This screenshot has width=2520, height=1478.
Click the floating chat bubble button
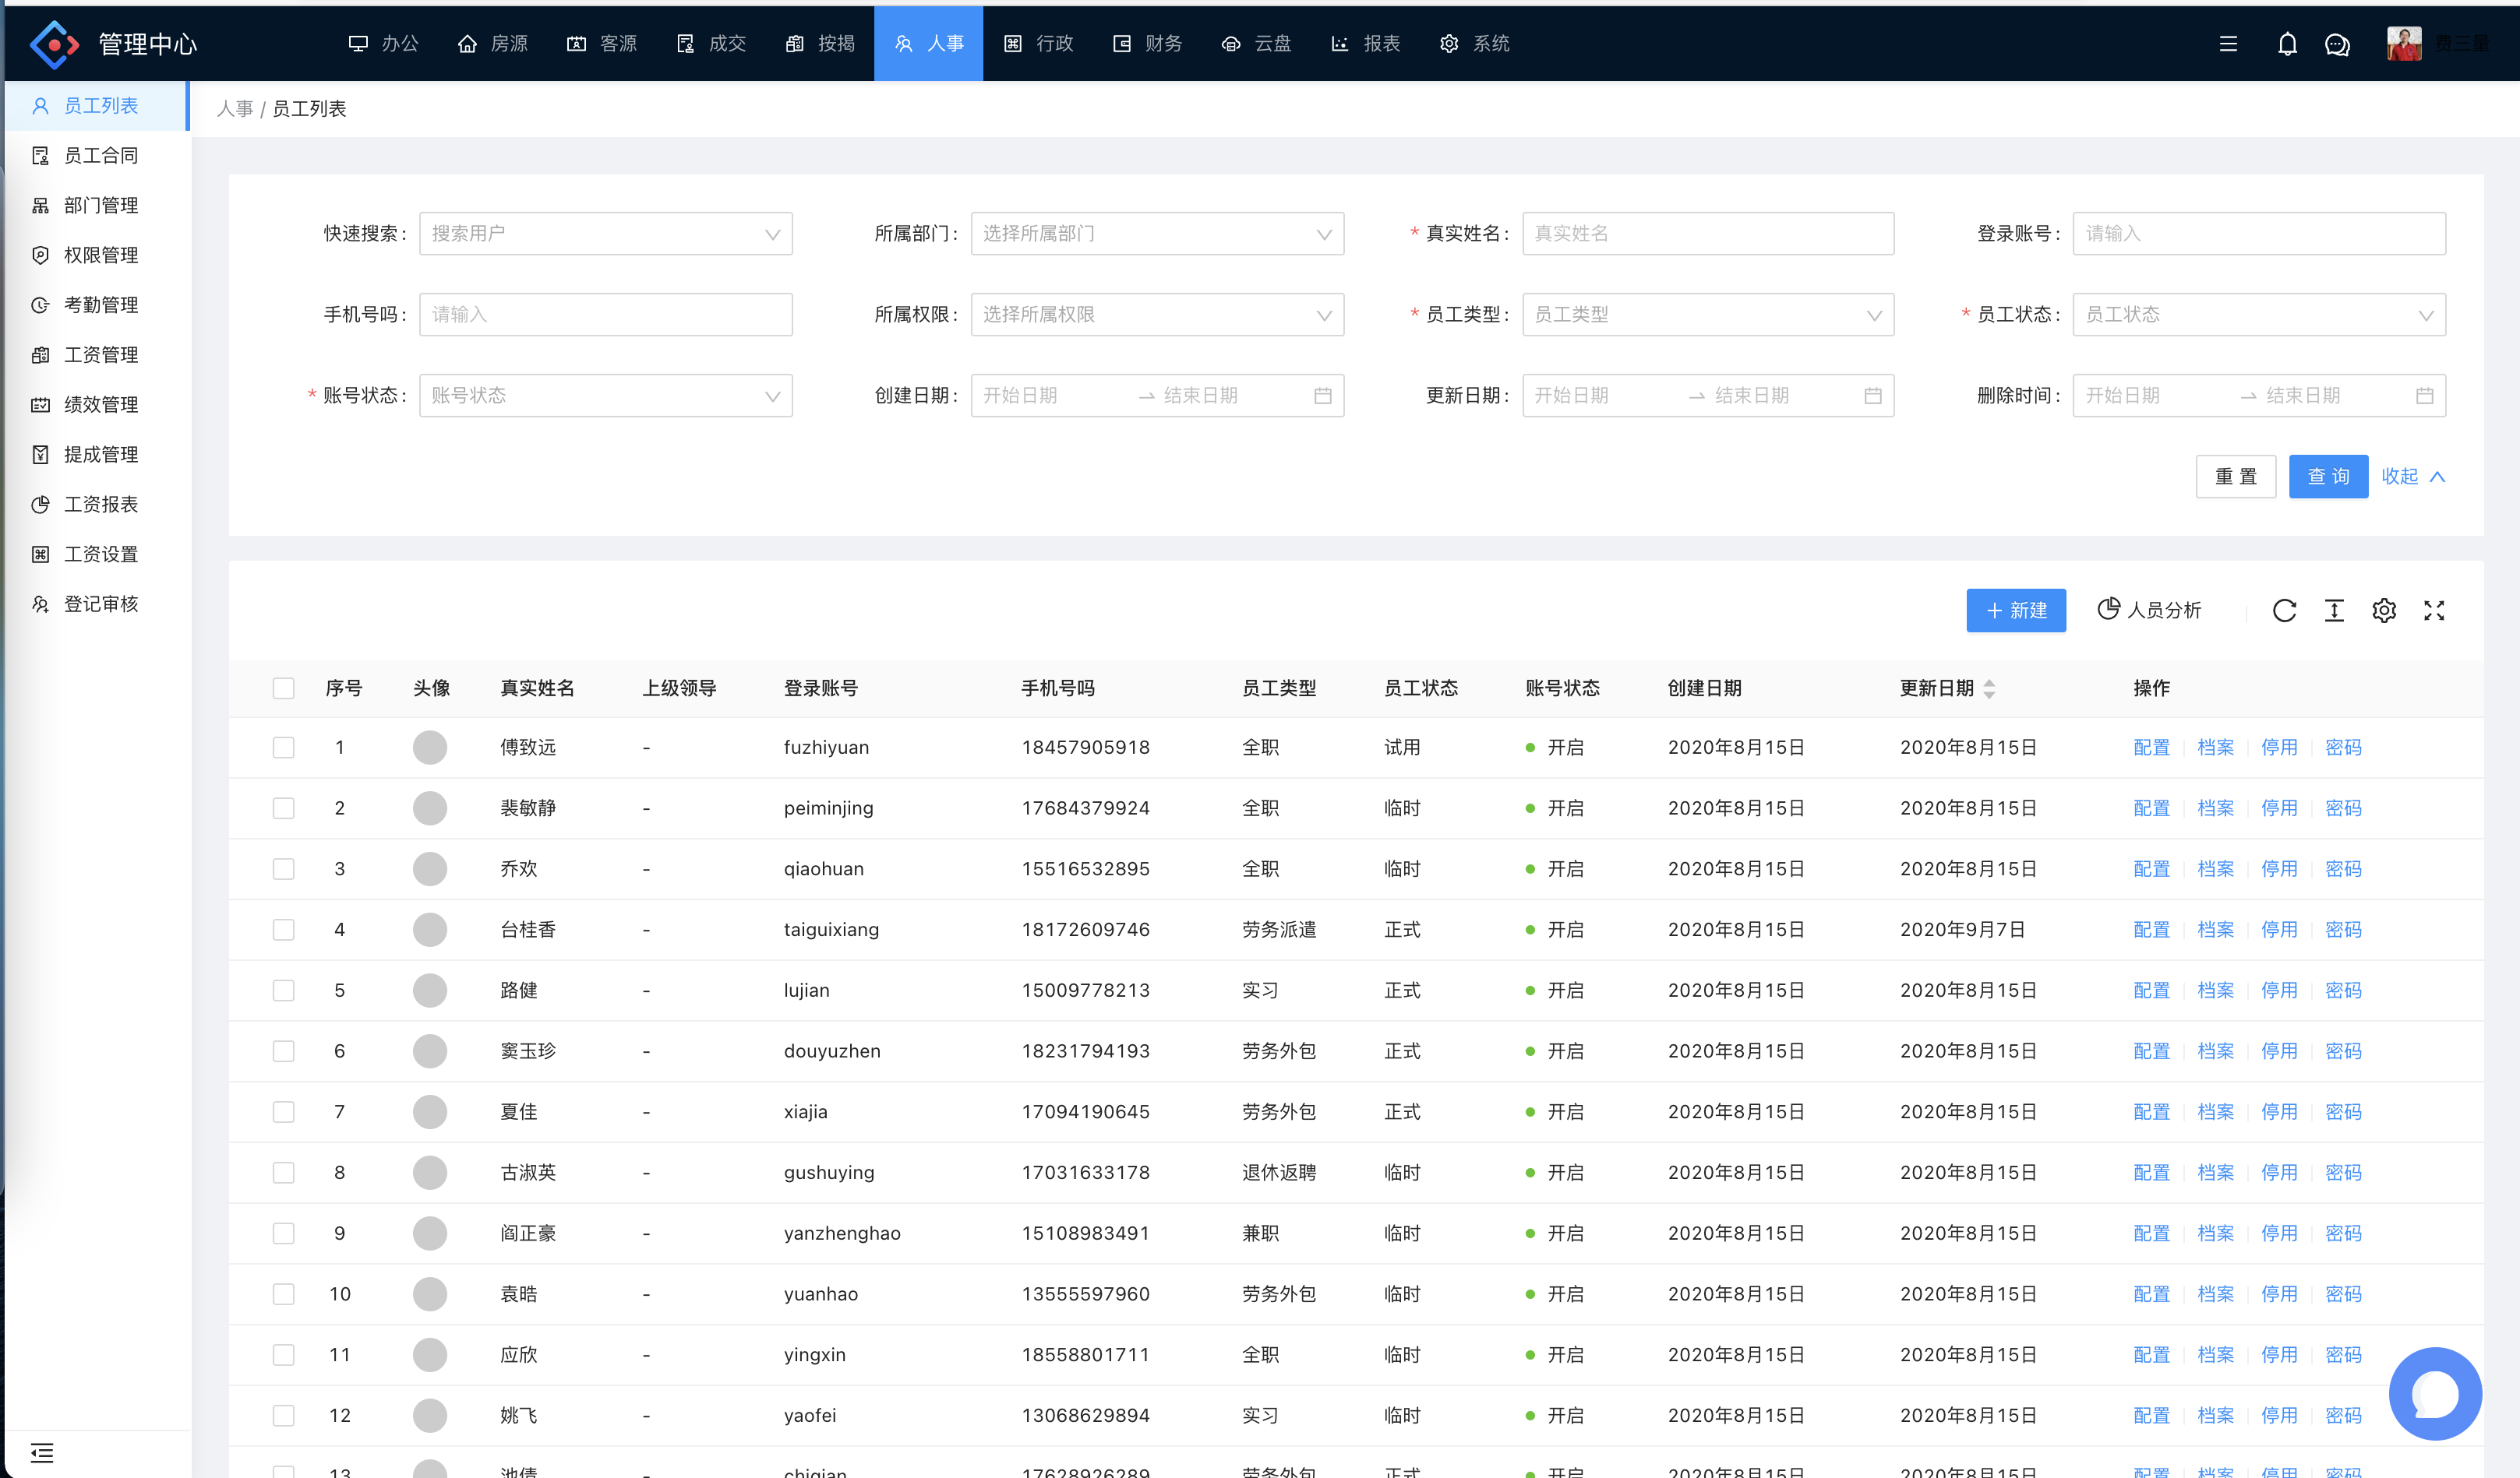[x=2435, y=1394]
